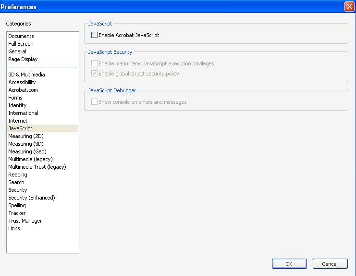
Task: Go to Acrobat.com preferences
Action: point(23,90)
